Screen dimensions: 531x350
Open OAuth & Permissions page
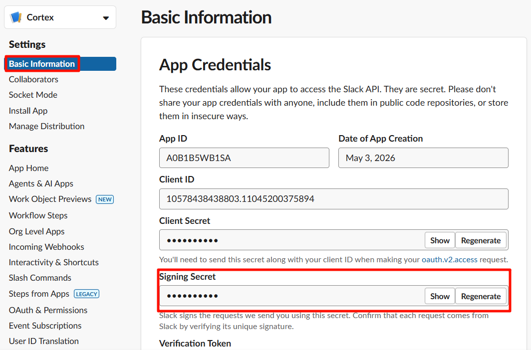click(48, 310)
